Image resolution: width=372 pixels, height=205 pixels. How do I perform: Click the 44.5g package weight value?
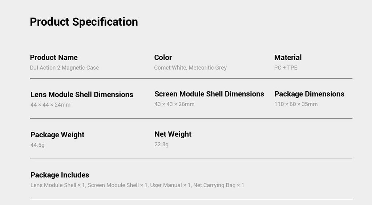pyautogui.click(x=37, y=145)
